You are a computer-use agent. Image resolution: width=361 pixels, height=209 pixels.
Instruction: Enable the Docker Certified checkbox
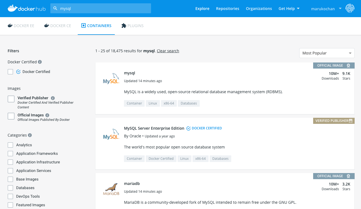point(11,72)
